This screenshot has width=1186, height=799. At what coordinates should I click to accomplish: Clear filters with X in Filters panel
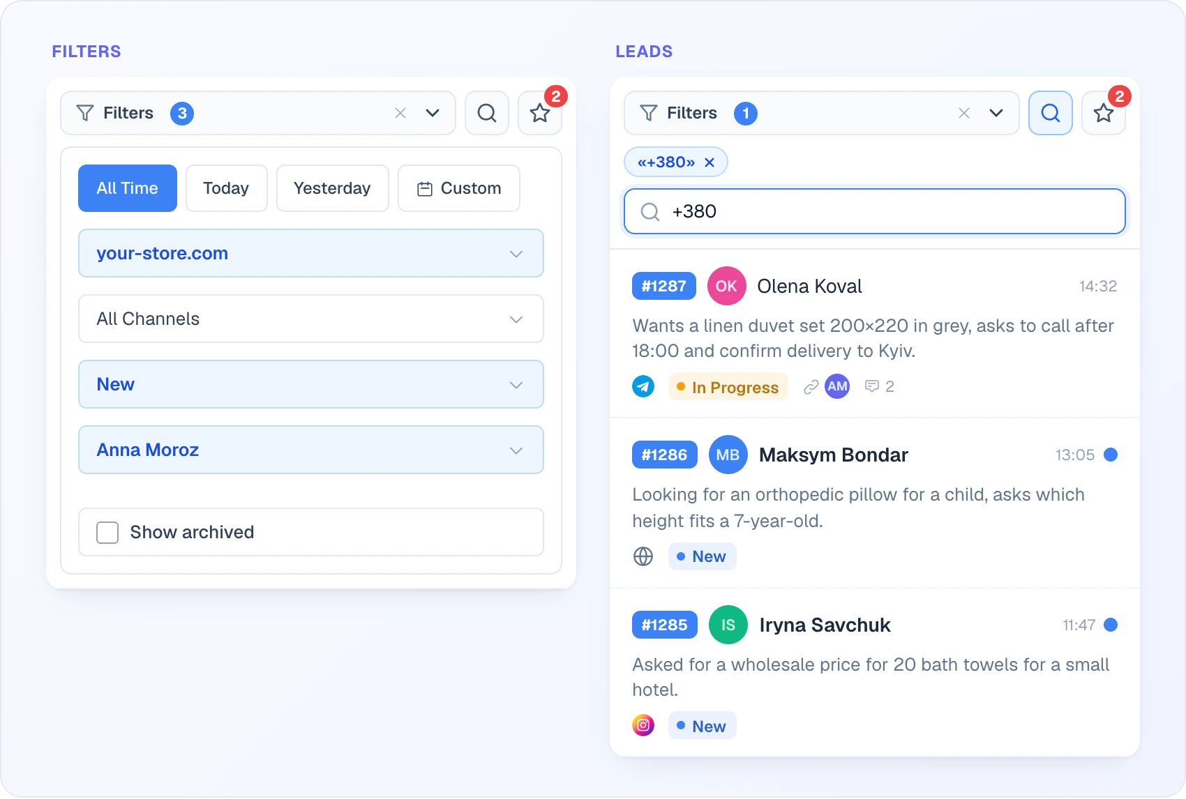tap(400, 113)
